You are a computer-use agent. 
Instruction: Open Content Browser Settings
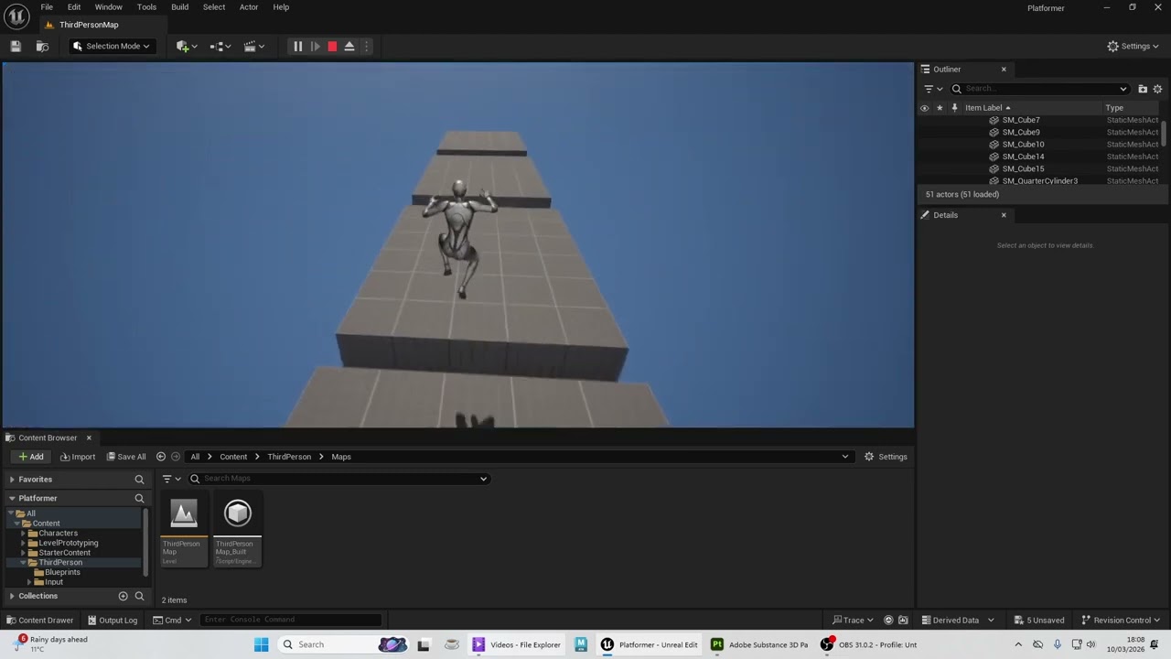[x=886, y=457]
